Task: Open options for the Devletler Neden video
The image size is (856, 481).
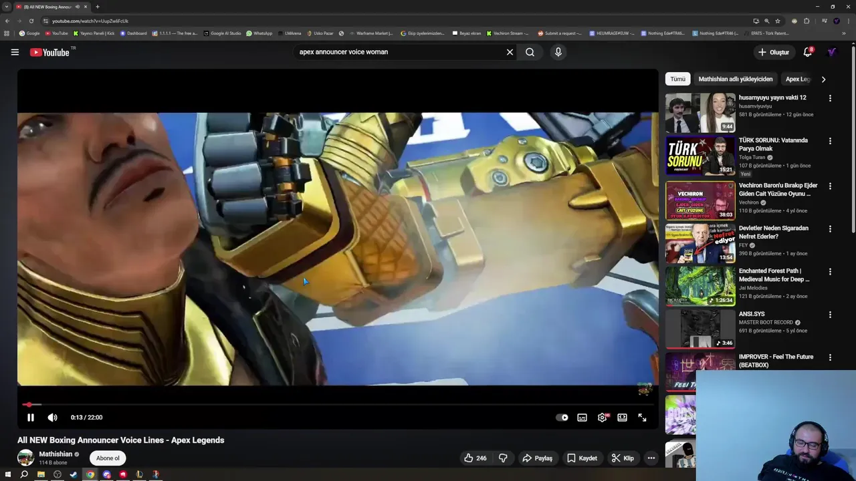Action: click(830, 229)
